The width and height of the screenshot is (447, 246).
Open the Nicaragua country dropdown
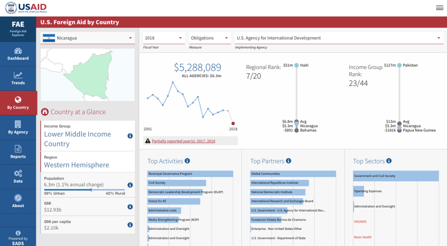[x=87, y=38]
